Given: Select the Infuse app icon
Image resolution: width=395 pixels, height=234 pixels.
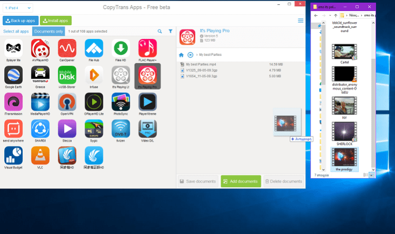Looking at the screenshot, I should pyautogui.click(x=94, y=75).
